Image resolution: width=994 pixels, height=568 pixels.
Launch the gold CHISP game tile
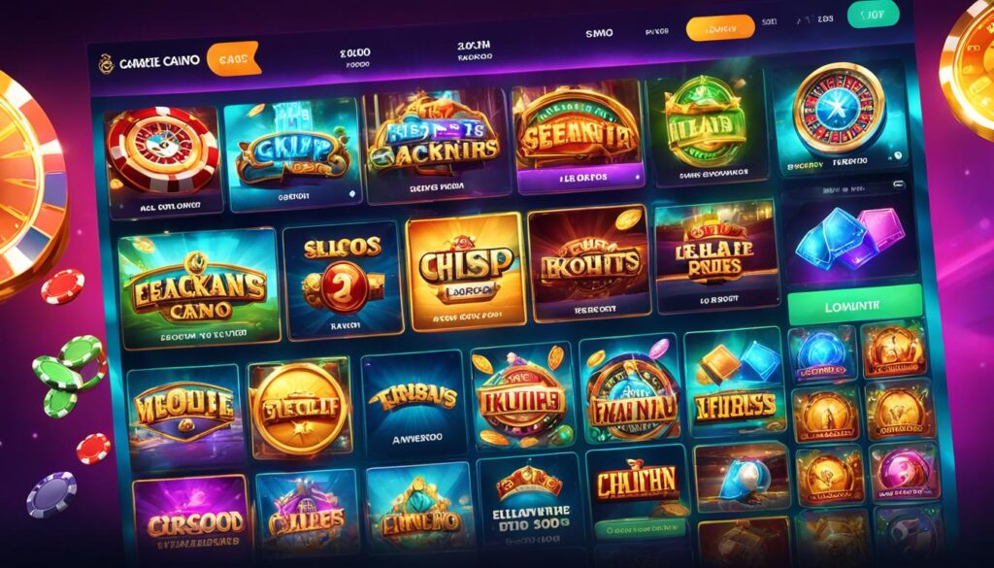point(466,271)
